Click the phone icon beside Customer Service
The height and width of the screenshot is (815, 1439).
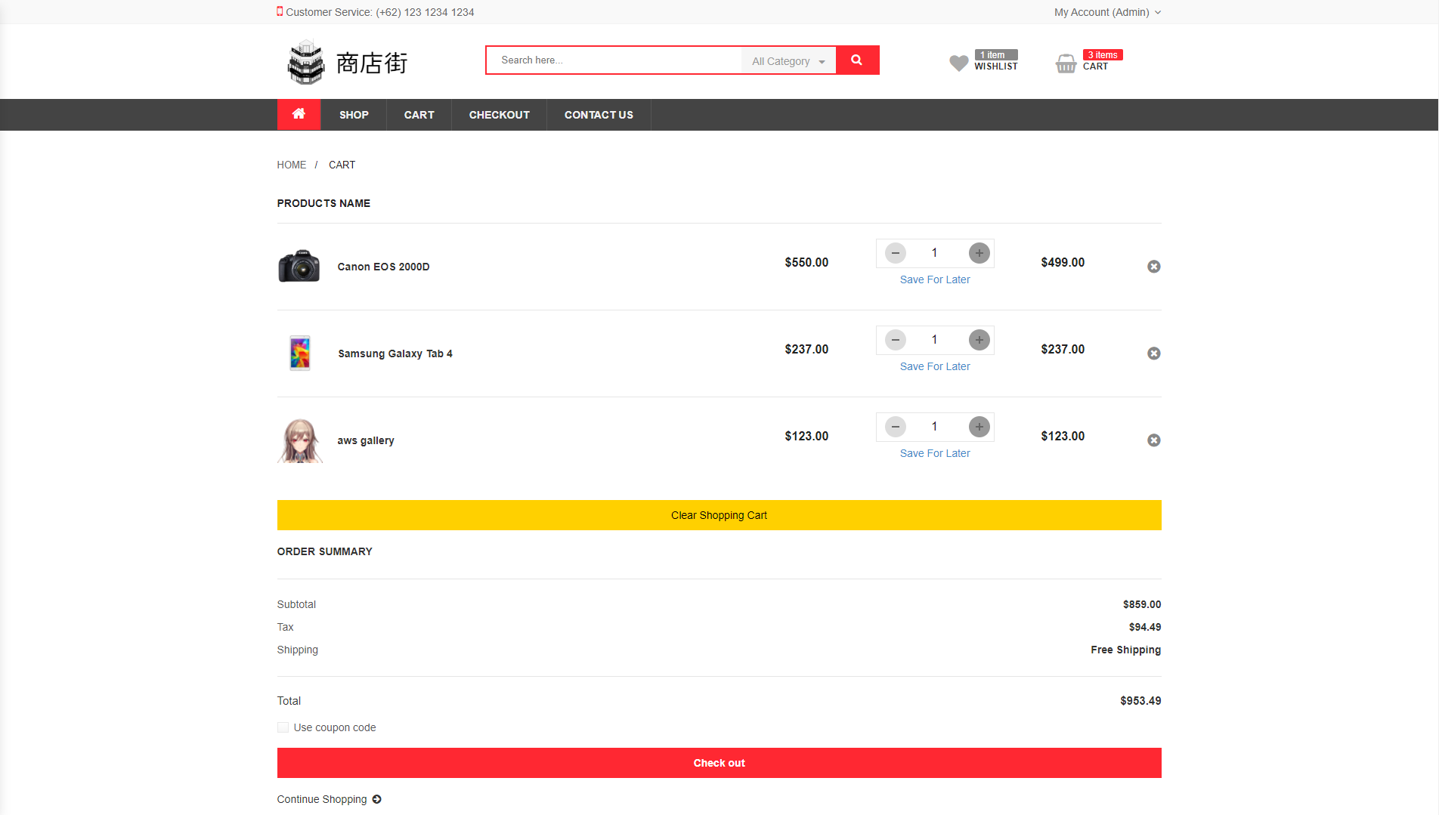click(280, 11)
